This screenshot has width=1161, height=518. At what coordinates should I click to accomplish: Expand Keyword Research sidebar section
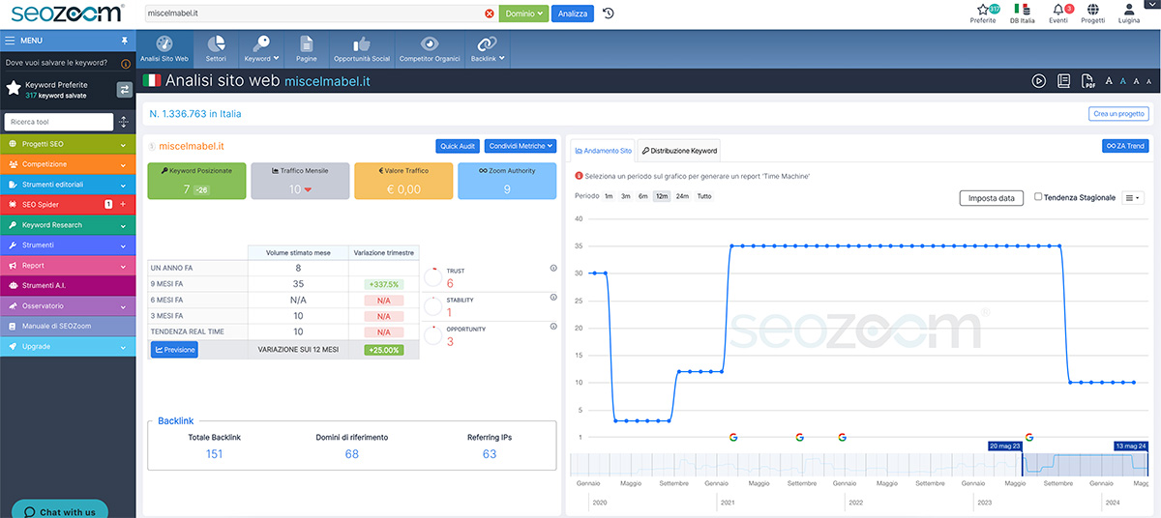coord(68,225)
